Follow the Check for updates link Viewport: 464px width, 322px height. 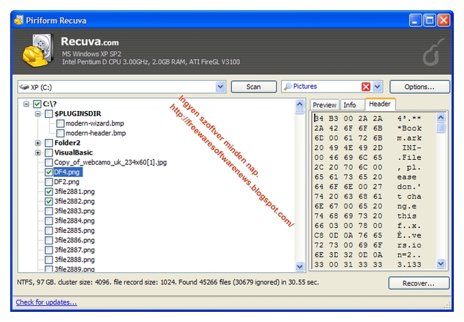click(46, 302)
